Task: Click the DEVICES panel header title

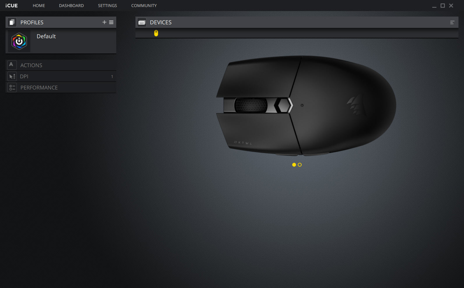Action: click(161, 22)
